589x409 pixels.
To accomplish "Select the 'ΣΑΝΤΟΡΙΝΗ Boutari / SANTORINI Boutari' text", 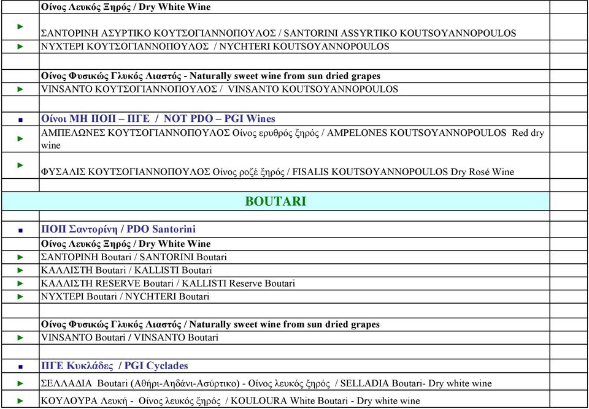I will pyautogui.click(x=134, y=257).
